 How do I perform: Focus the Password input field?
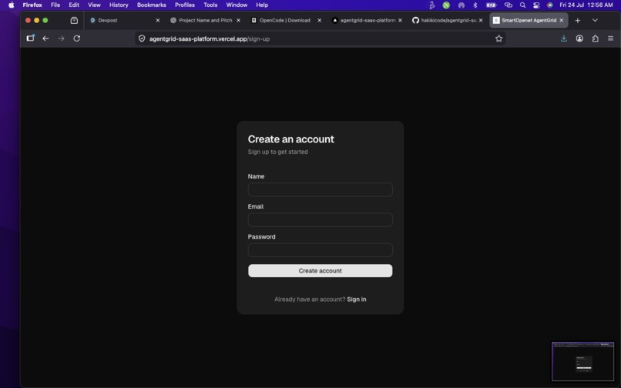point(320,250)
